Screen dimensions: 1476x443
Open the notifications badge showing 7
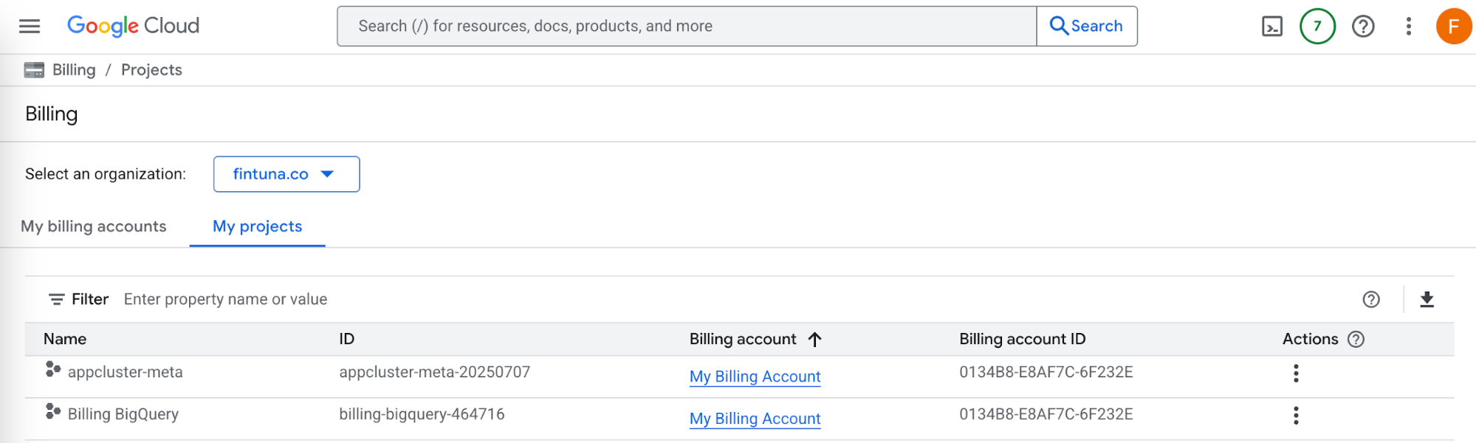(x=1317, y=27)
